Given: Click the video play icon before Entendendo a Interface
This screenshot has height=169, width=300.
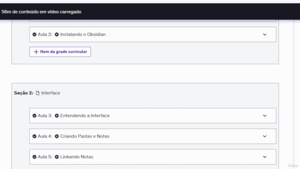Looking at the screenshot, I should pos(57,116).
